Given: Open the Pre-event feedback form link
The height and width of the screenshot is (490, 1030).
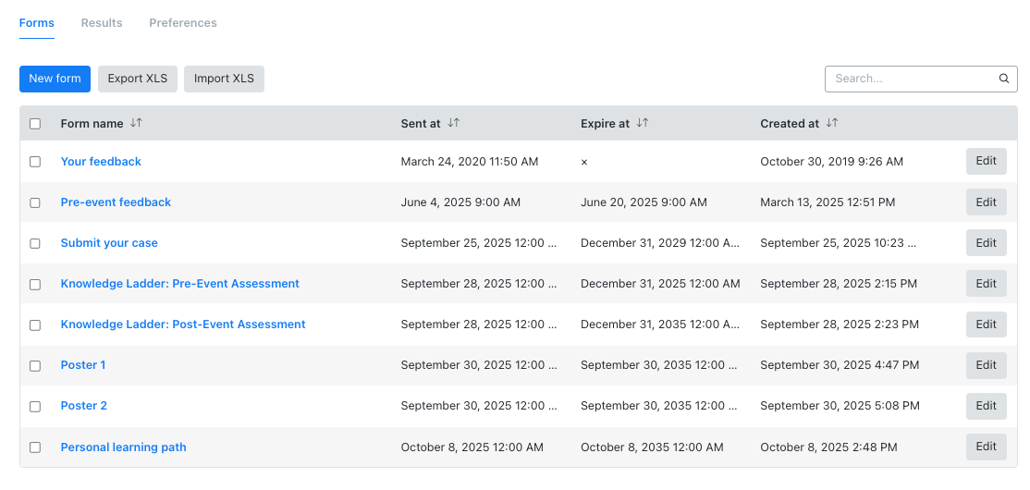Looking at the screenshot, I should pos(116,202).
